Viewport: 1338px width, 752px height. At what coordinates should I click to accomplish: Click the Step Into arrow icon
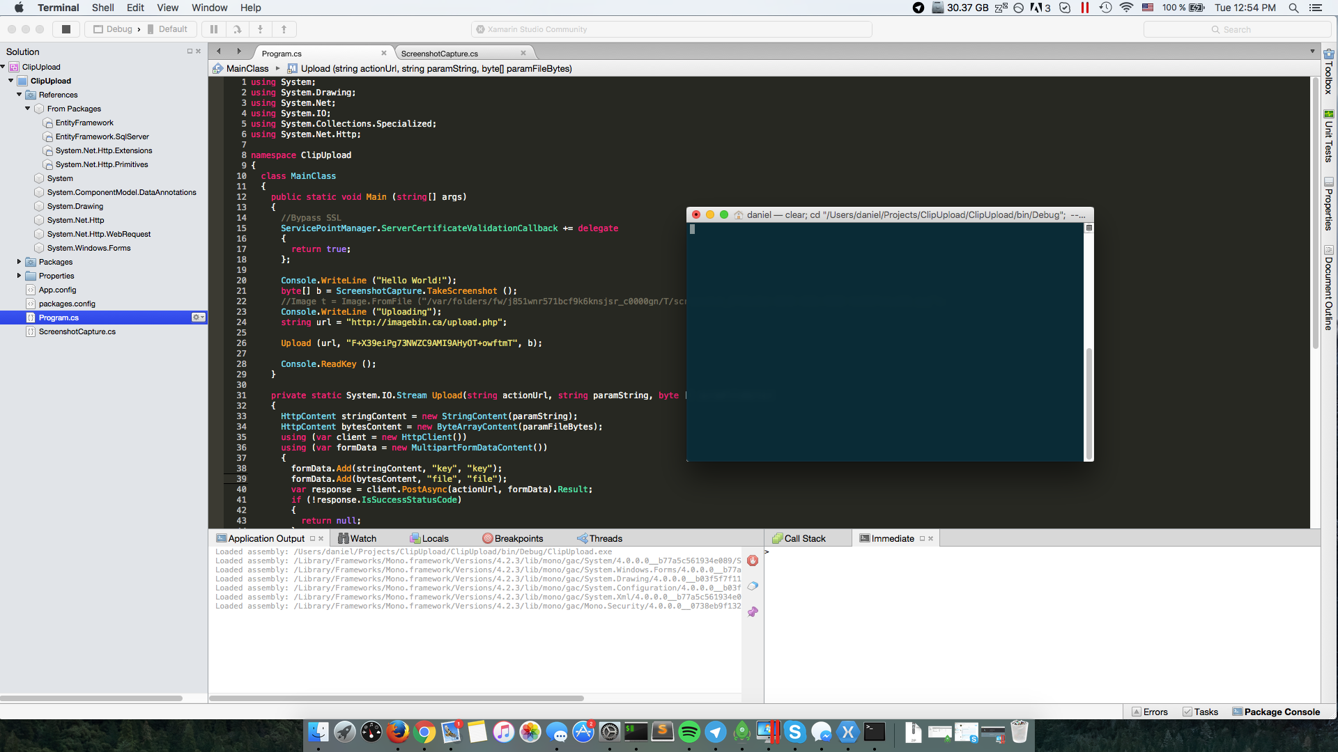[x=260, y=29]
